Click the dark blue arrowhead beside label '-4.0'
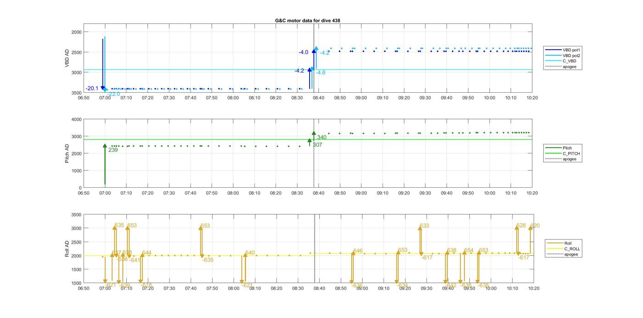This screenshot has width=643, height=318. (x=314, y=52)
